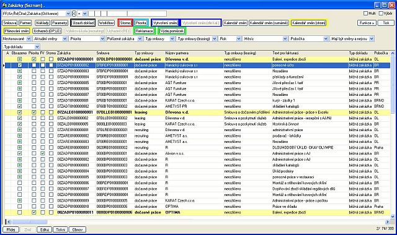
Task: Click the Smlouva button
Action: pyautogui.click(x=10, y=23)
